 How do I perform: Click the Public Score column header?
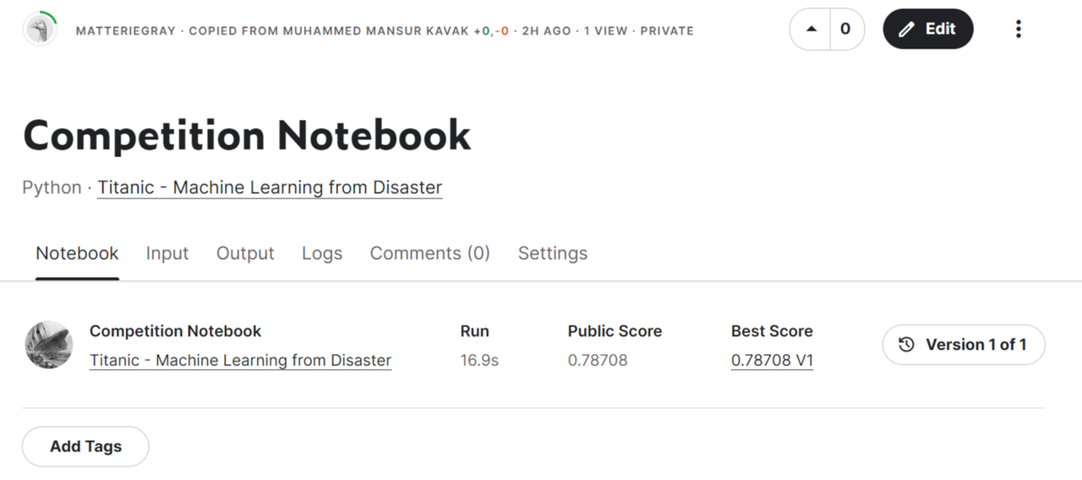pos(615,331)
